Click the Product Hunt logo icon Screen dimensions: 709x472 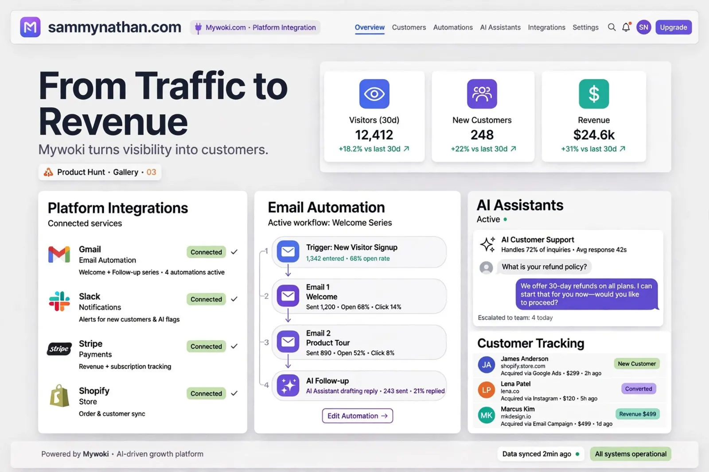coord(48,172)
